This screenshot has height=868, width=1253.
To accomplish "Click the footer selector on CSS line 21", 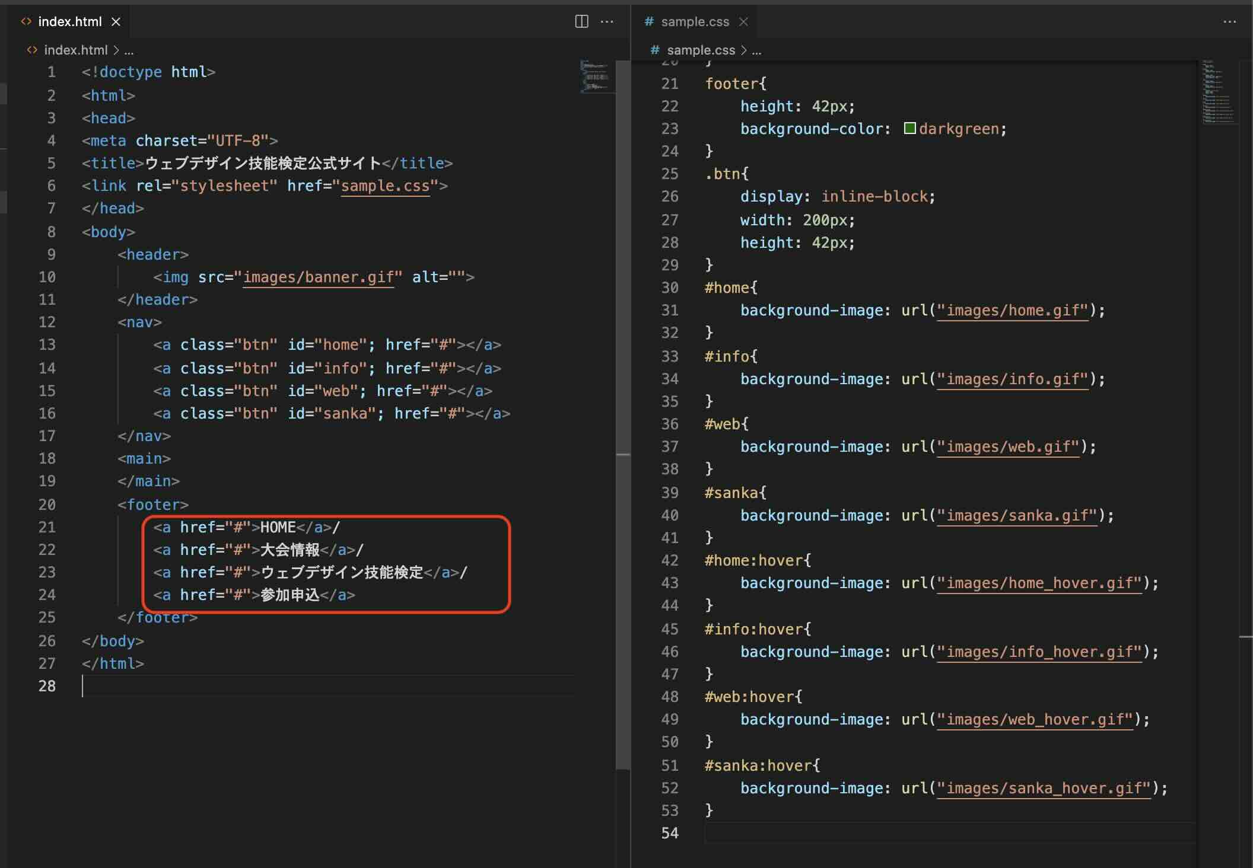I will point(731,84).
